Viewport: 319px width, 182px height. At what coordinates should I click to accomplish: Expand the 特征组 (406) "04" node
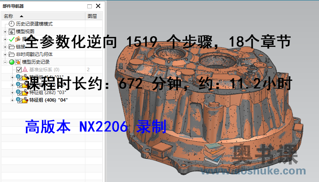point(13,100)
